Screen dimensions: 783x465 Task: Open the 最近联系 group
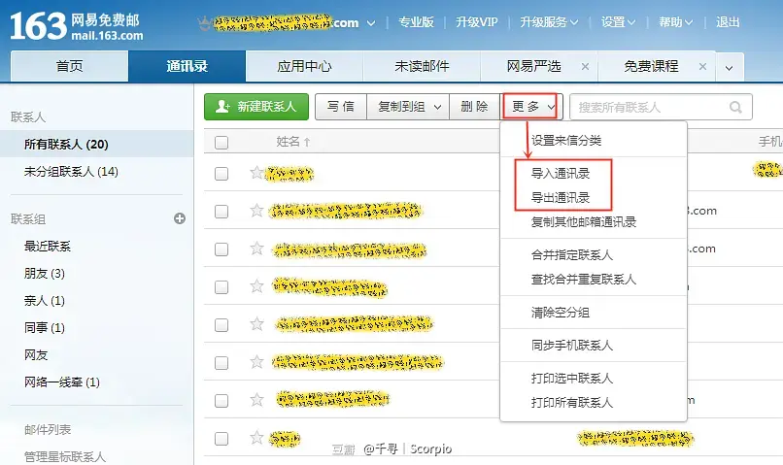click(48, 246)
